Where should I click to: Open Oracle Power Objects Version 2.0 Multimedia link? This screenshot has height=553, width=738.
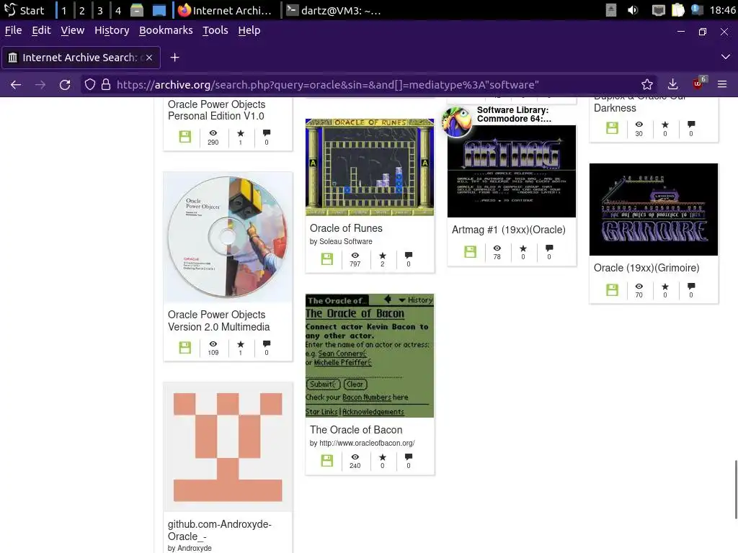coord(219,320)
